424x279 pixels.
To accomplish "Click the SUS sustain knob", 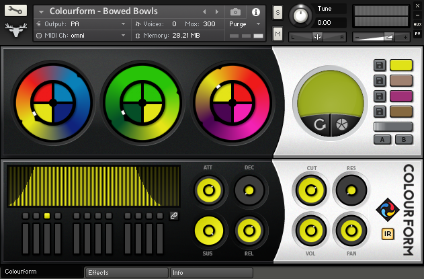I will [x=208, y=231].
